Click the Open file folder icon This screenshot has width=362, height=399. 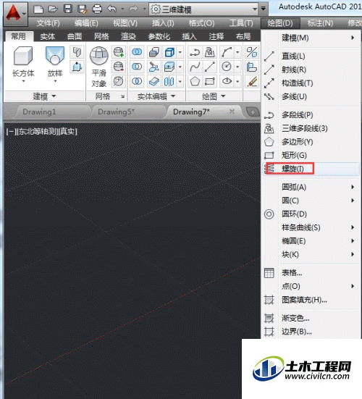coord(53,9)
